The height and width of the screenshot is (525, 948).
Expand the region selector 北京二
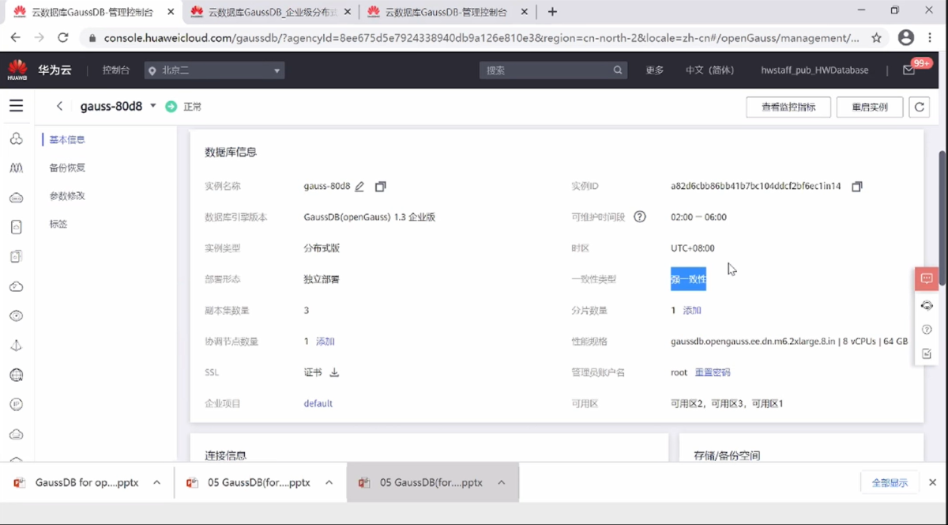pyautogui.click(x=214, y=70)
